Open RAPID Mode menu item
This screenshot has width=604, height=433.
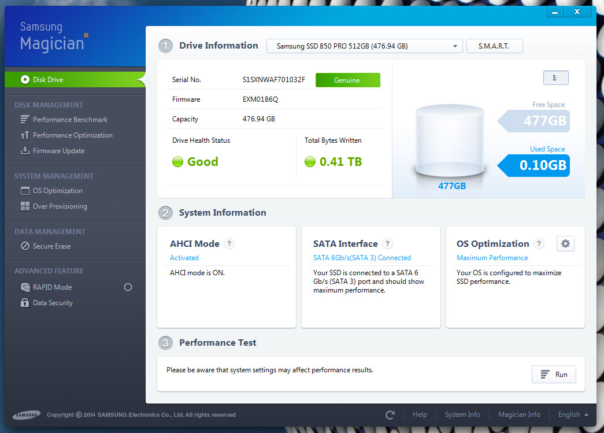click(52, 287)
